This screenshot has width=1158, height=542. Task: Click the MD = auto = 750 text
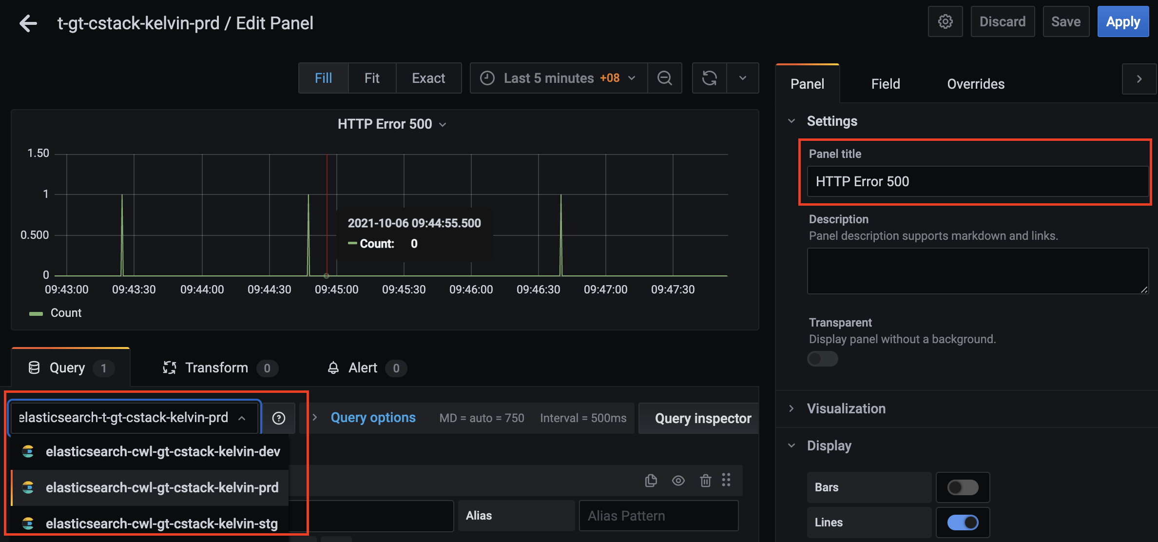point(482,418)
